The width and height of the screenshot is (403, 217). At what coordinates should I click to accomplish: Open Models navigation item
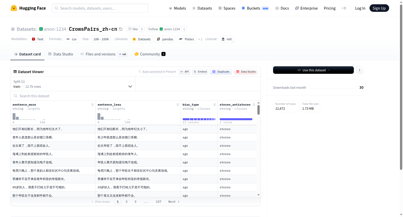pyautogui.click(x=177, y=8)
